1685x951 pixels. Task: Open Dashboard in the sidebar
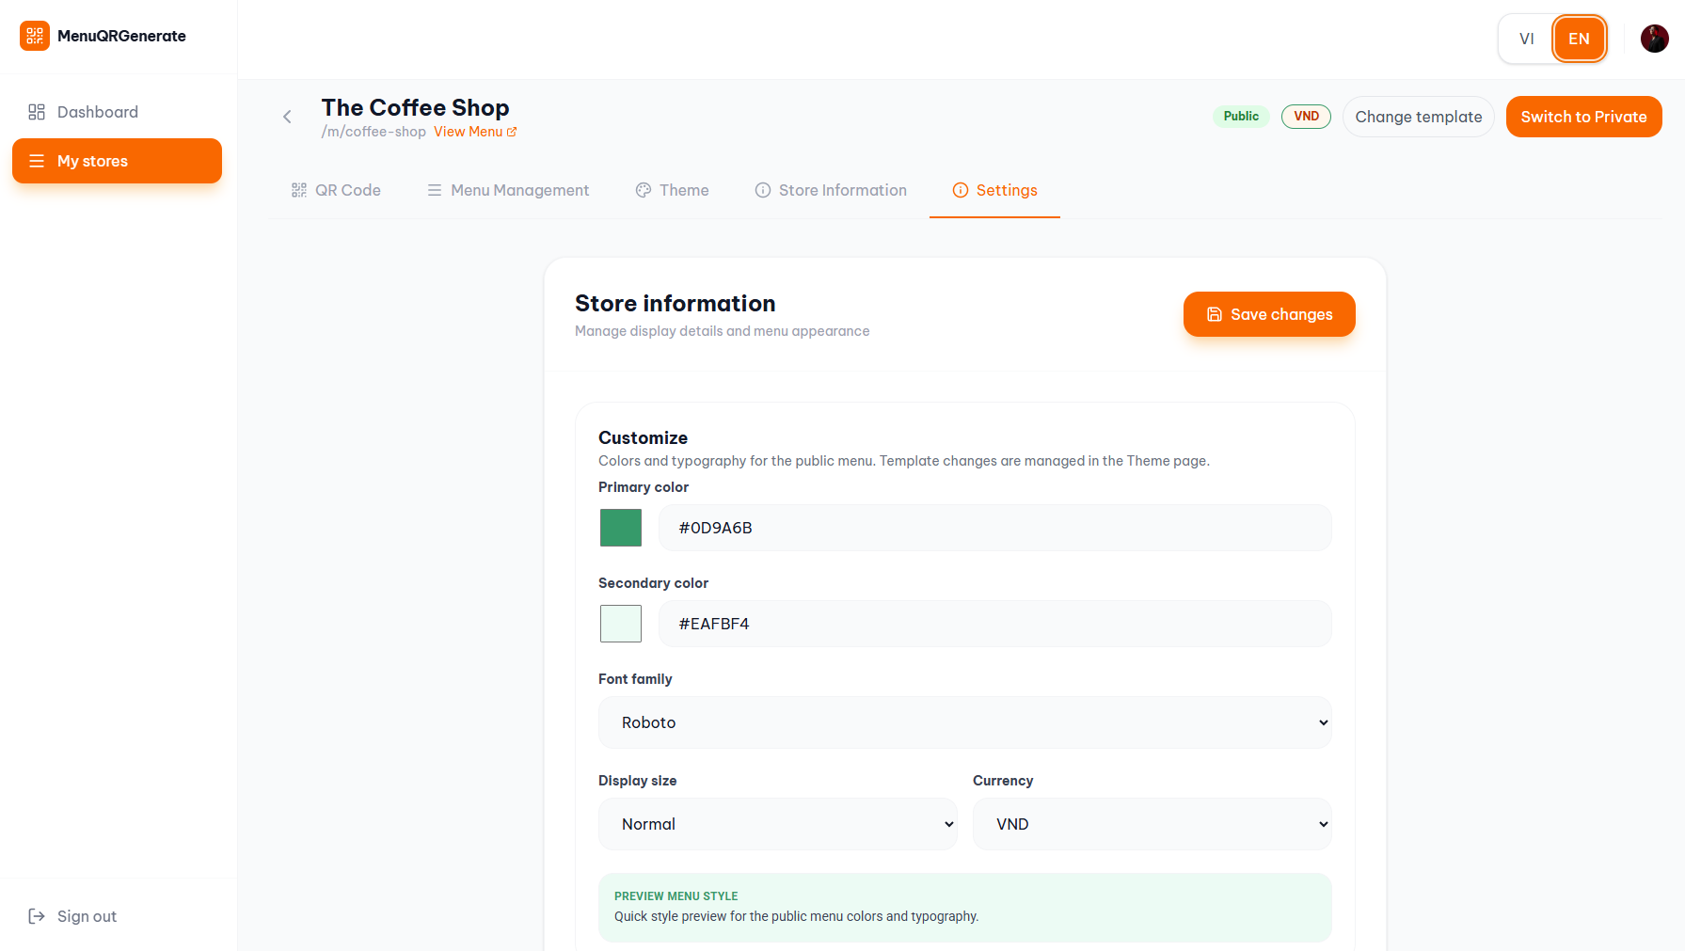pos(117,112)
